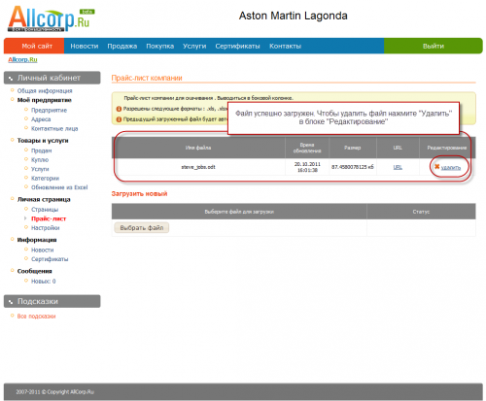Open the Продам sidebar link
This screenshot has width=486, height=401.
tap(42, 150)
